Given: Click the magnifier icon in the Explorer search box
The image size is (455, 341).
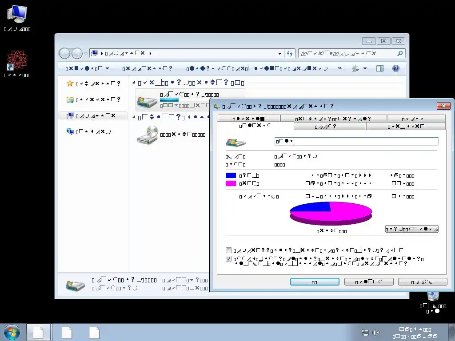Looking at the screenshot, I should [x=400, y=53].
